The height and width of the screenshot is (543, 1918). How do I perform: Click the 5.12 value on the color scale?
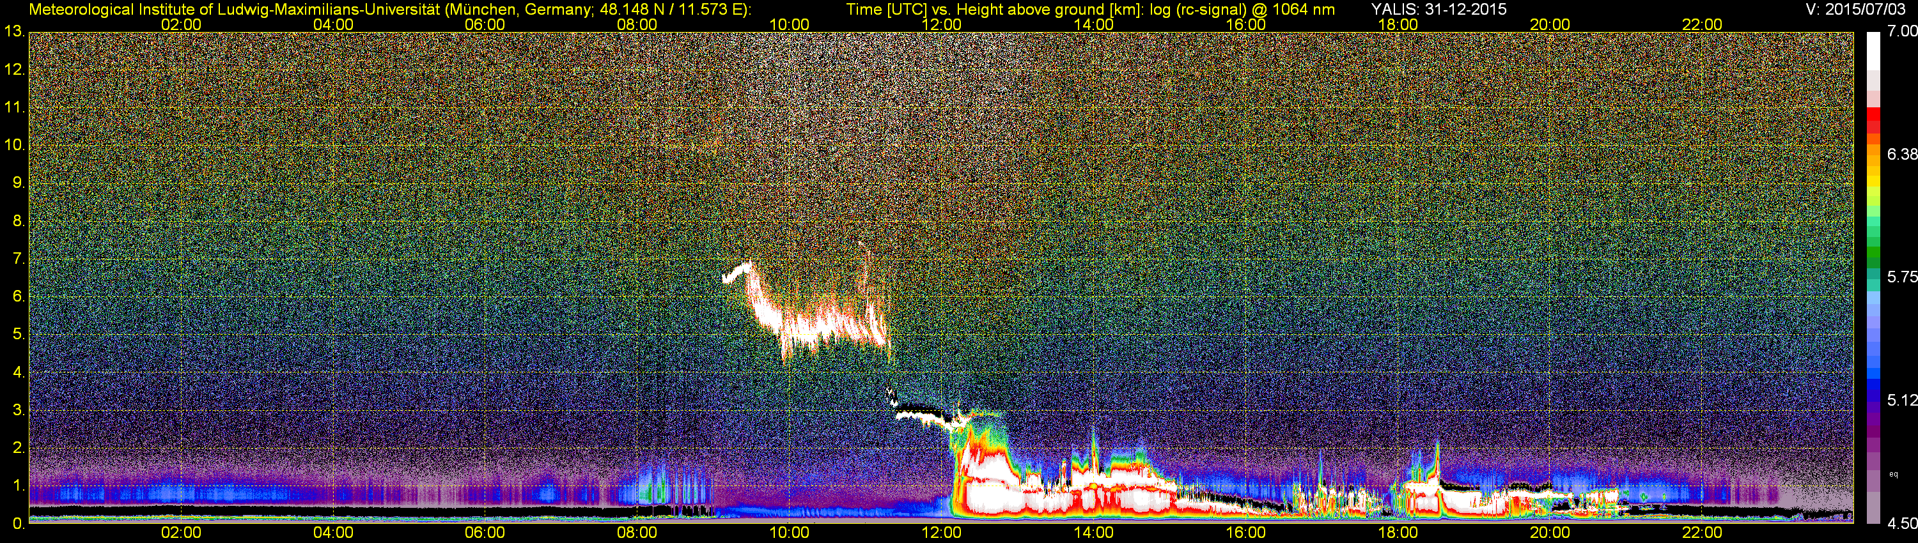1901,400
